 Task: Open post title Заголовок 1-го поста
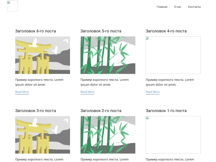[x=166, y=111]
